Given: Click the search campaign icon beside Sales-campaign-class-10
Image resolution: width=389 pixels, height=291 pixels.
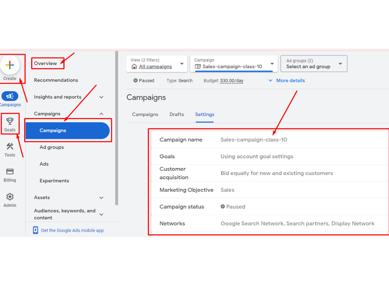Looking at the screenshot, I should point(198,67).
